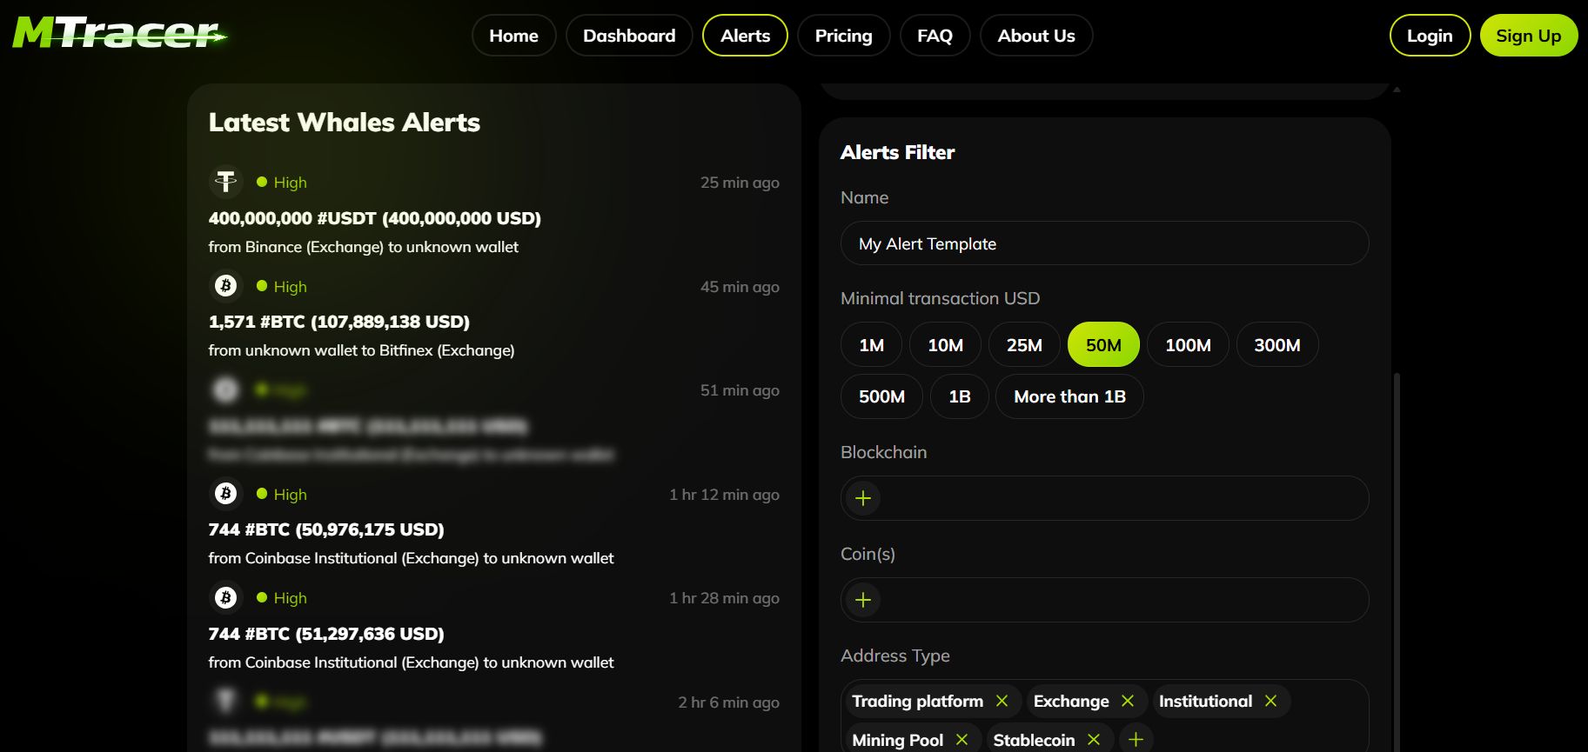Click 'from unknown wallet to Bitfinex (Exchange)'
Image resolution: width=1588 pixels, height=752 pixels.
[x=361, y=350]
